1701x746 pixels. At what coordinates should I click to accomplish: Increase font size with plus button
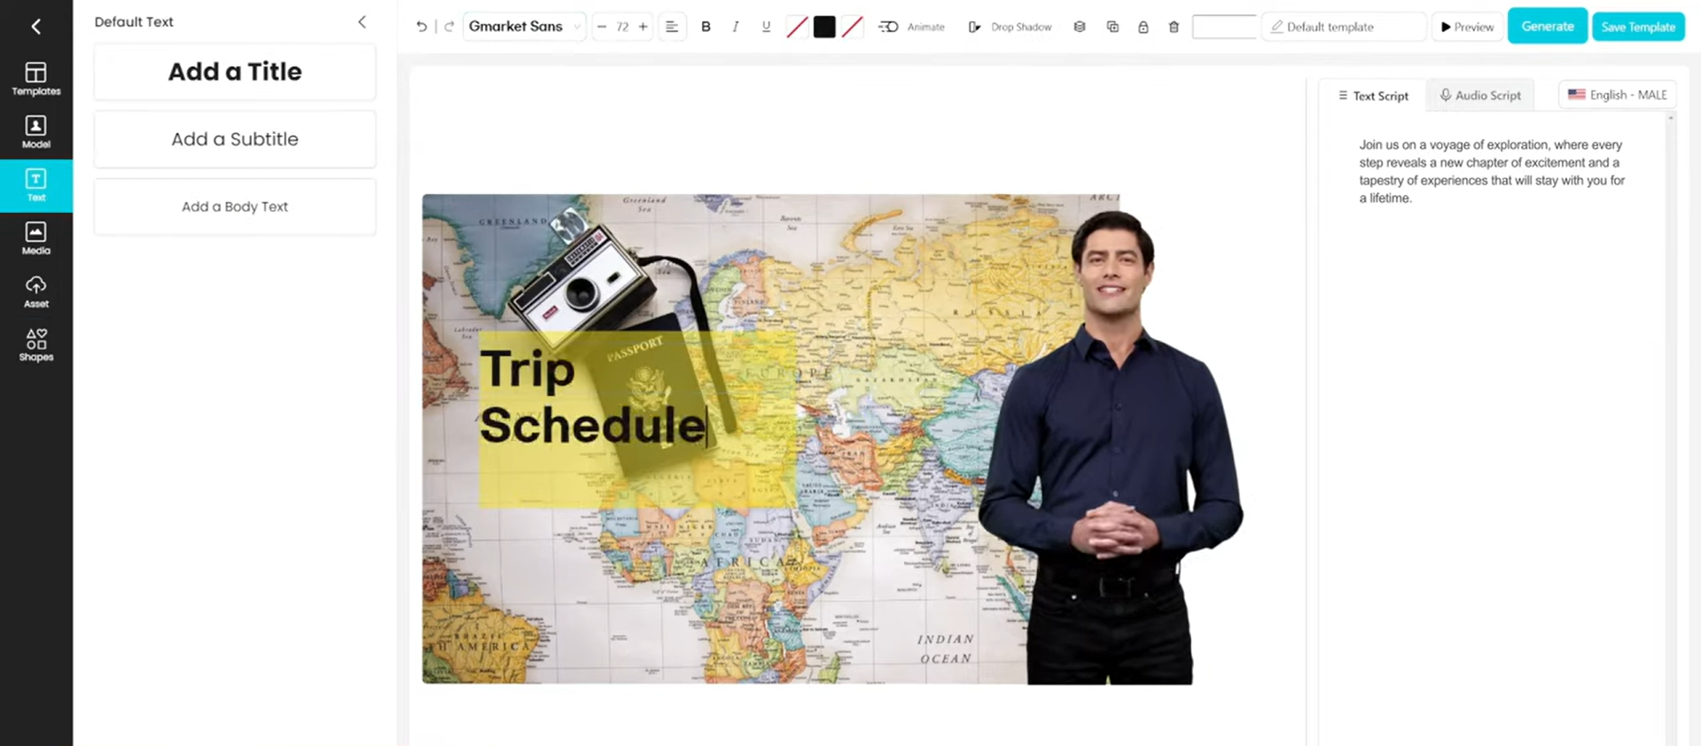click(644, 27)
